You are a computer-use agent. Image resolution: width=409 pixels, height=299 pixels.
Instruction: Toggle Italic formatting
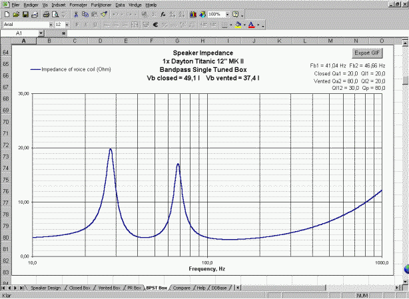[87, 25]
